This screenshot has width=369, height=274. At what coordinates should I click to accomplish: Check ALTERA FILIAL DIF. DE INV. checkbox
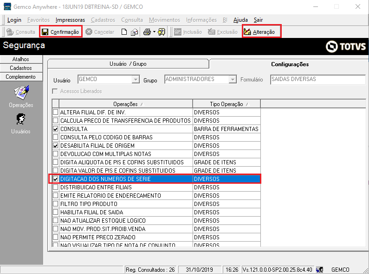(x=56, y=112)
